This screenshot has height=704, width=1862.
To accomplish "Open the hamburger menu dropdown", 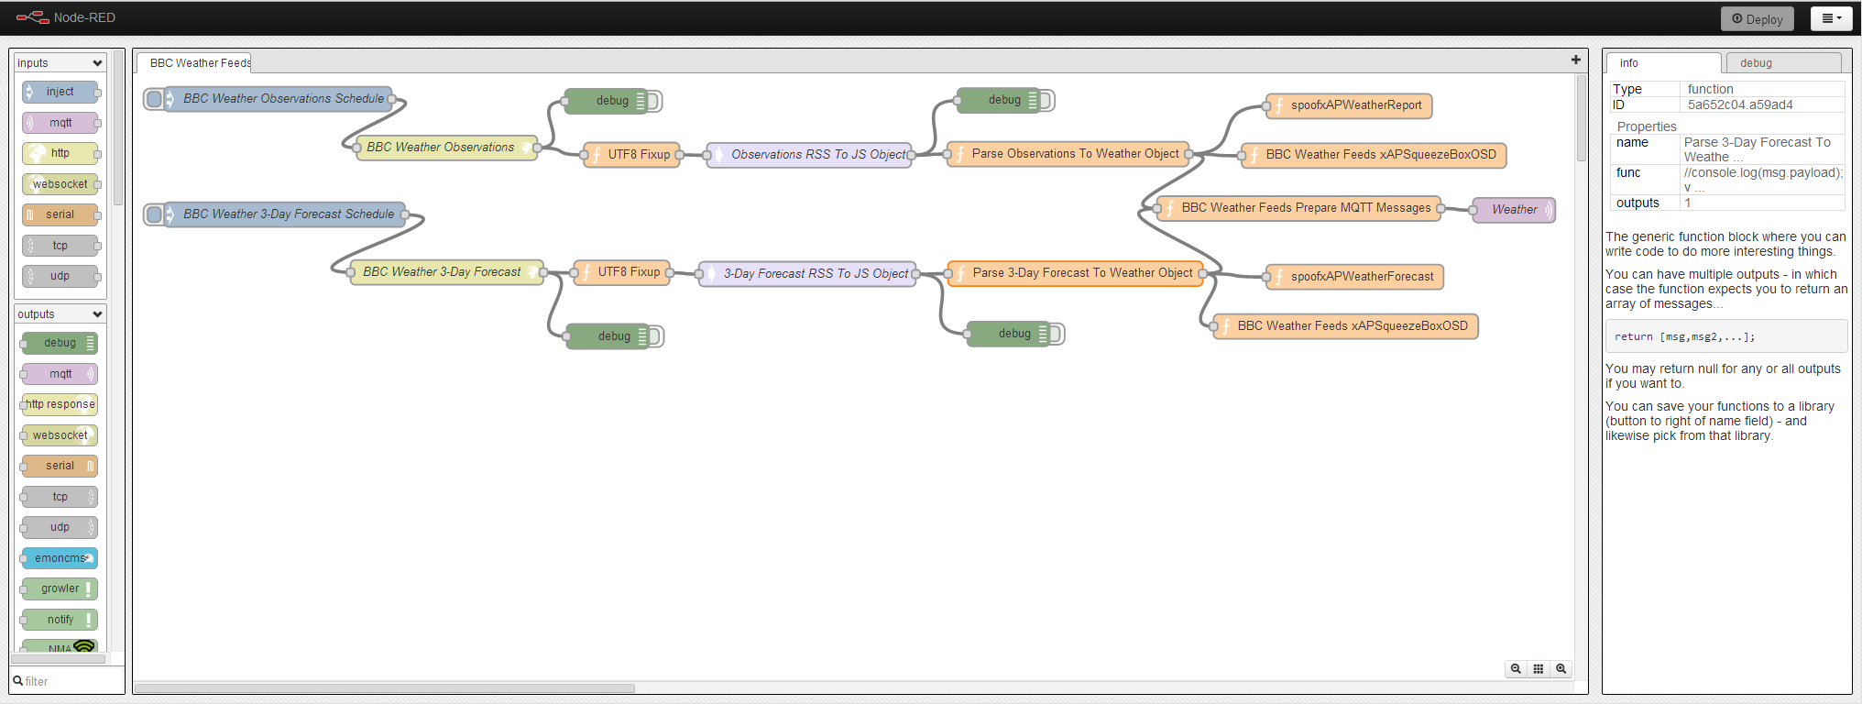I will click(1831, 18).
